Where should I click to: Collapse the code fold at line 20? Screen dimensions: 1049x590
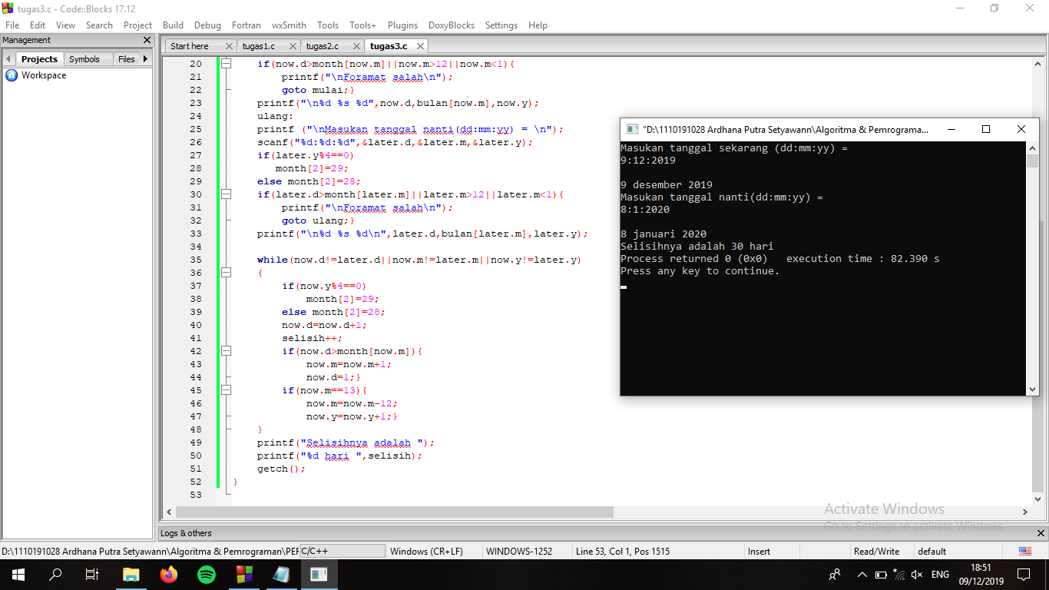tap(226, 64)
